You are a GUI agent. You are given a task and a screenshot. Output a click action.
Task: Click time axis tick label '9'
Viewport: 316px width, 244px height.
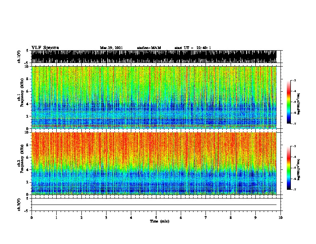(x=255, y=218)
